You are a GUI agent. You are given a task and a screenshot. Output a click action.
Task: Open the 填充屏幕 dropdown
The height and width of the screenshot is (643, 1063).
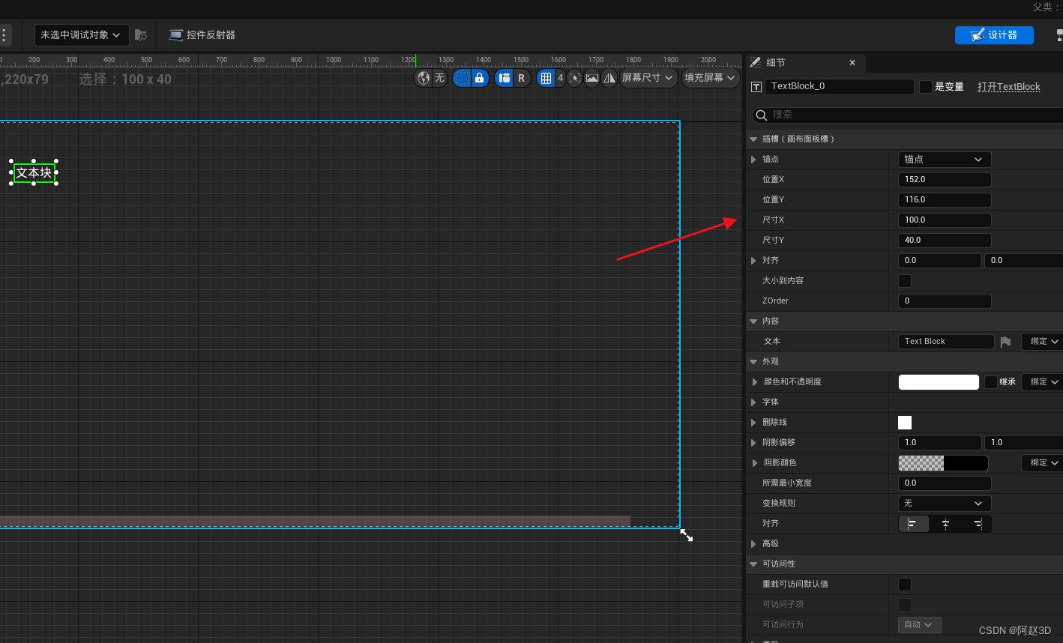coord(710,78)
